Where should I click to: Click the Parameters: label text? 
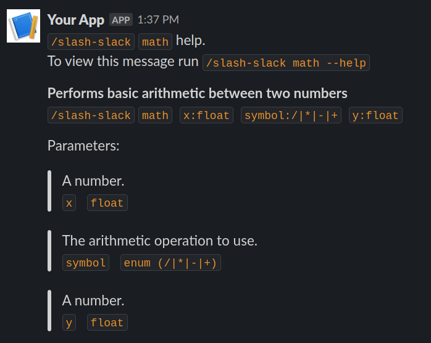[83, 146]
